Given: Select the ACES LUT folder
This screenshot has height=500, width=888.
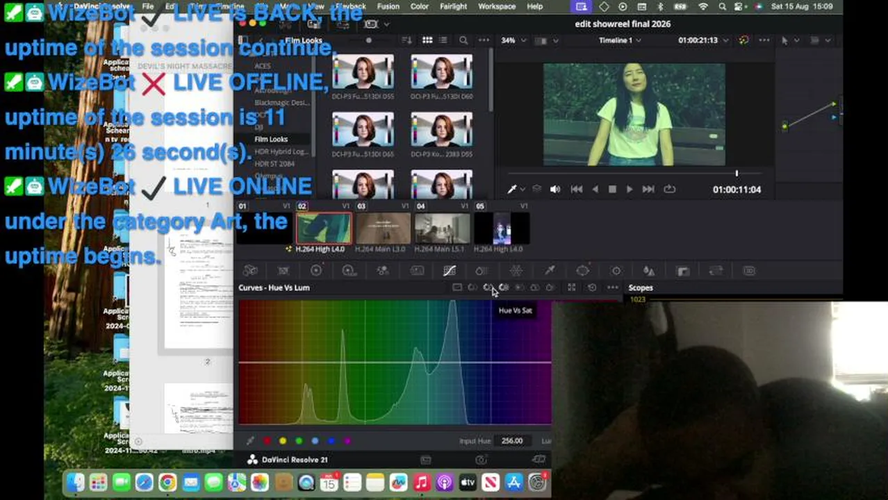Looking at the screenshot, I should click(x=262, y=66).
